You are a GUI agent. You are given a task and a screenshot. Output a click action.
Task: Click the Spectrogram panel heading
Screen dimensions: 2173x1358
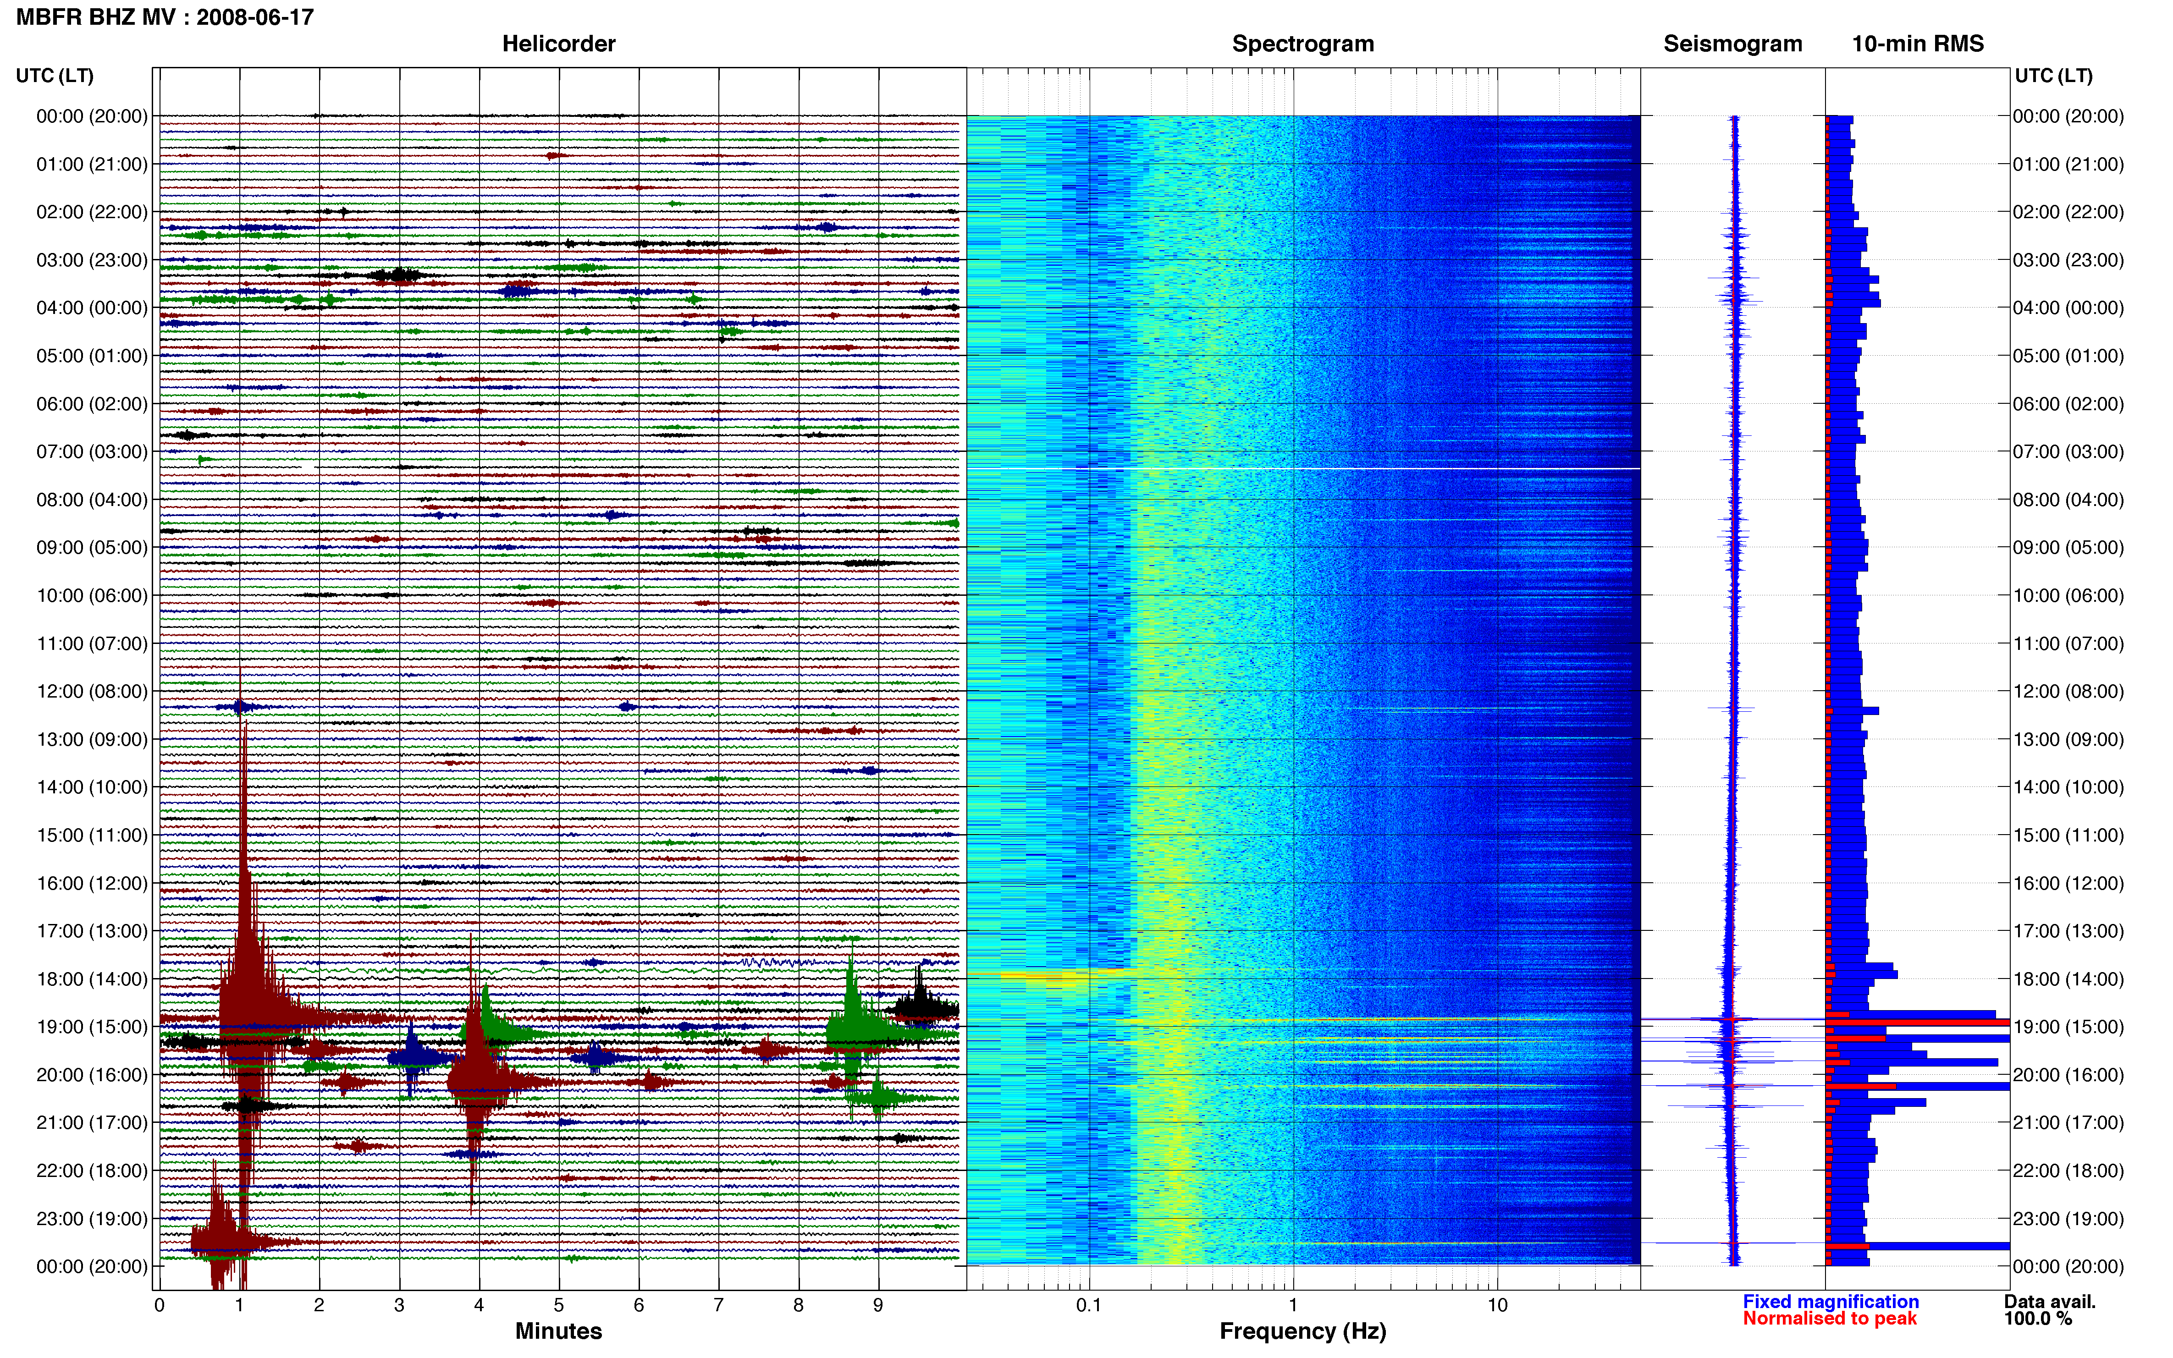(1302, 44)
